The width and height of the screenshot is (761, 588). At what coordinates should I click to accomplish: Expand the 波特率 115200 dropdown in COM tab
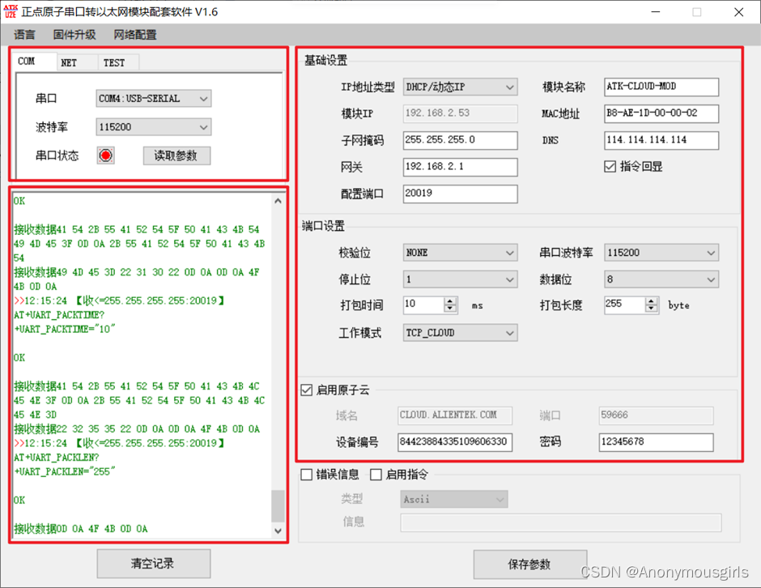click(153, 127)
